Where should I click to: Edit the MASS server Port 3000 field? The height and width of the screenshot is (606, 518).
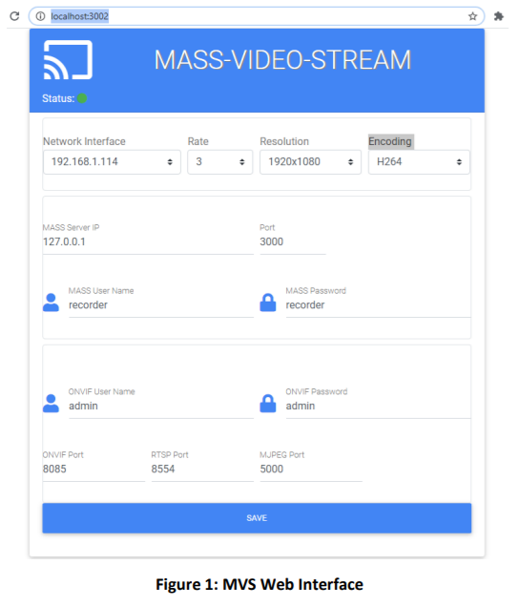pyautogui.click(x=293, y=242)
